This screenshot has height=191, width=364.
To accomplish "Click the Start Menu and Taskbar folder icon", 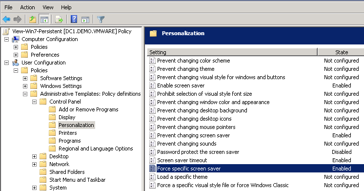I will pyautogui.click(x=43, y=180).
